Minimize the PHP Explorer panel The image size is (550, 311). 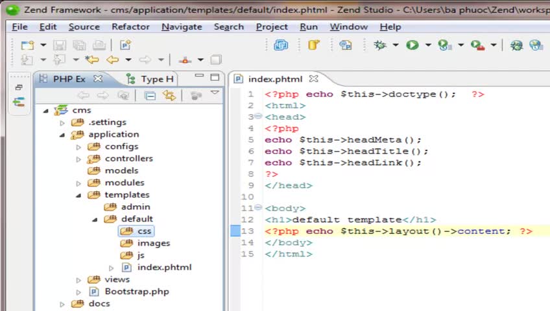[199, 75]
